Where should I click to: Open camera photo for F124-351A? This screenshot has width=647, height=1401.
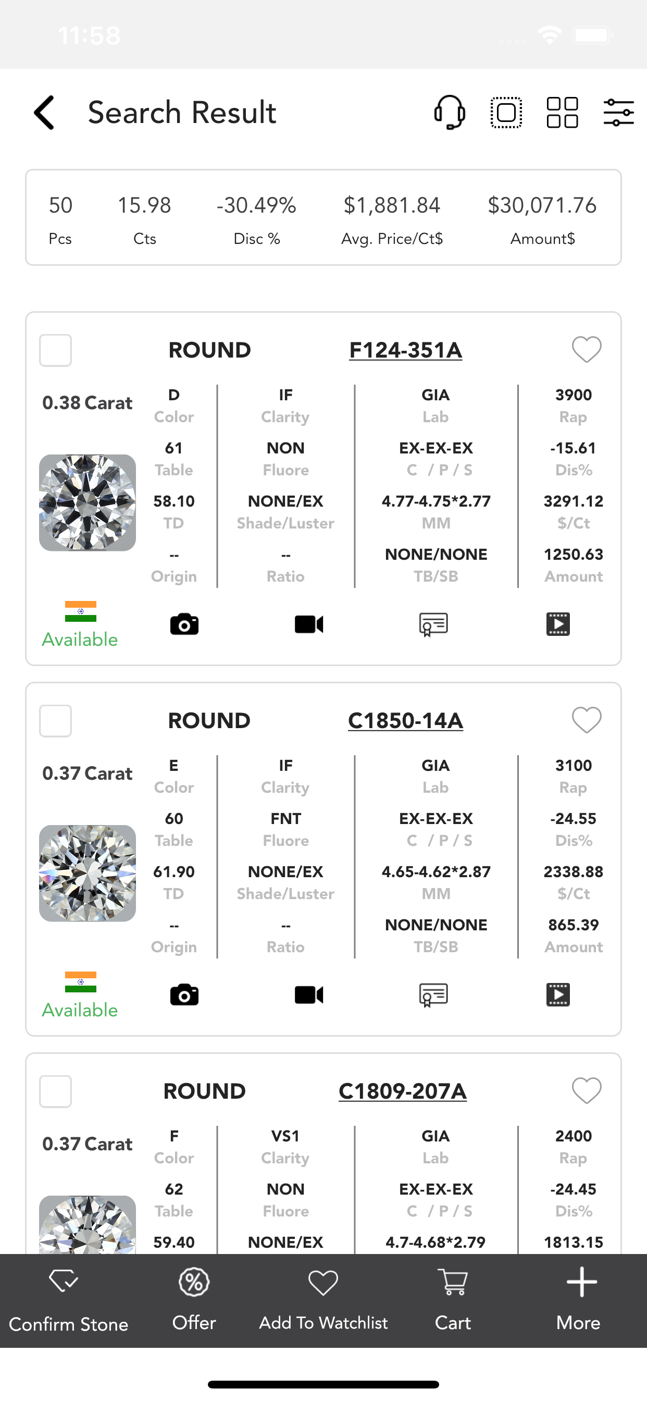click(x=184, y=624)
